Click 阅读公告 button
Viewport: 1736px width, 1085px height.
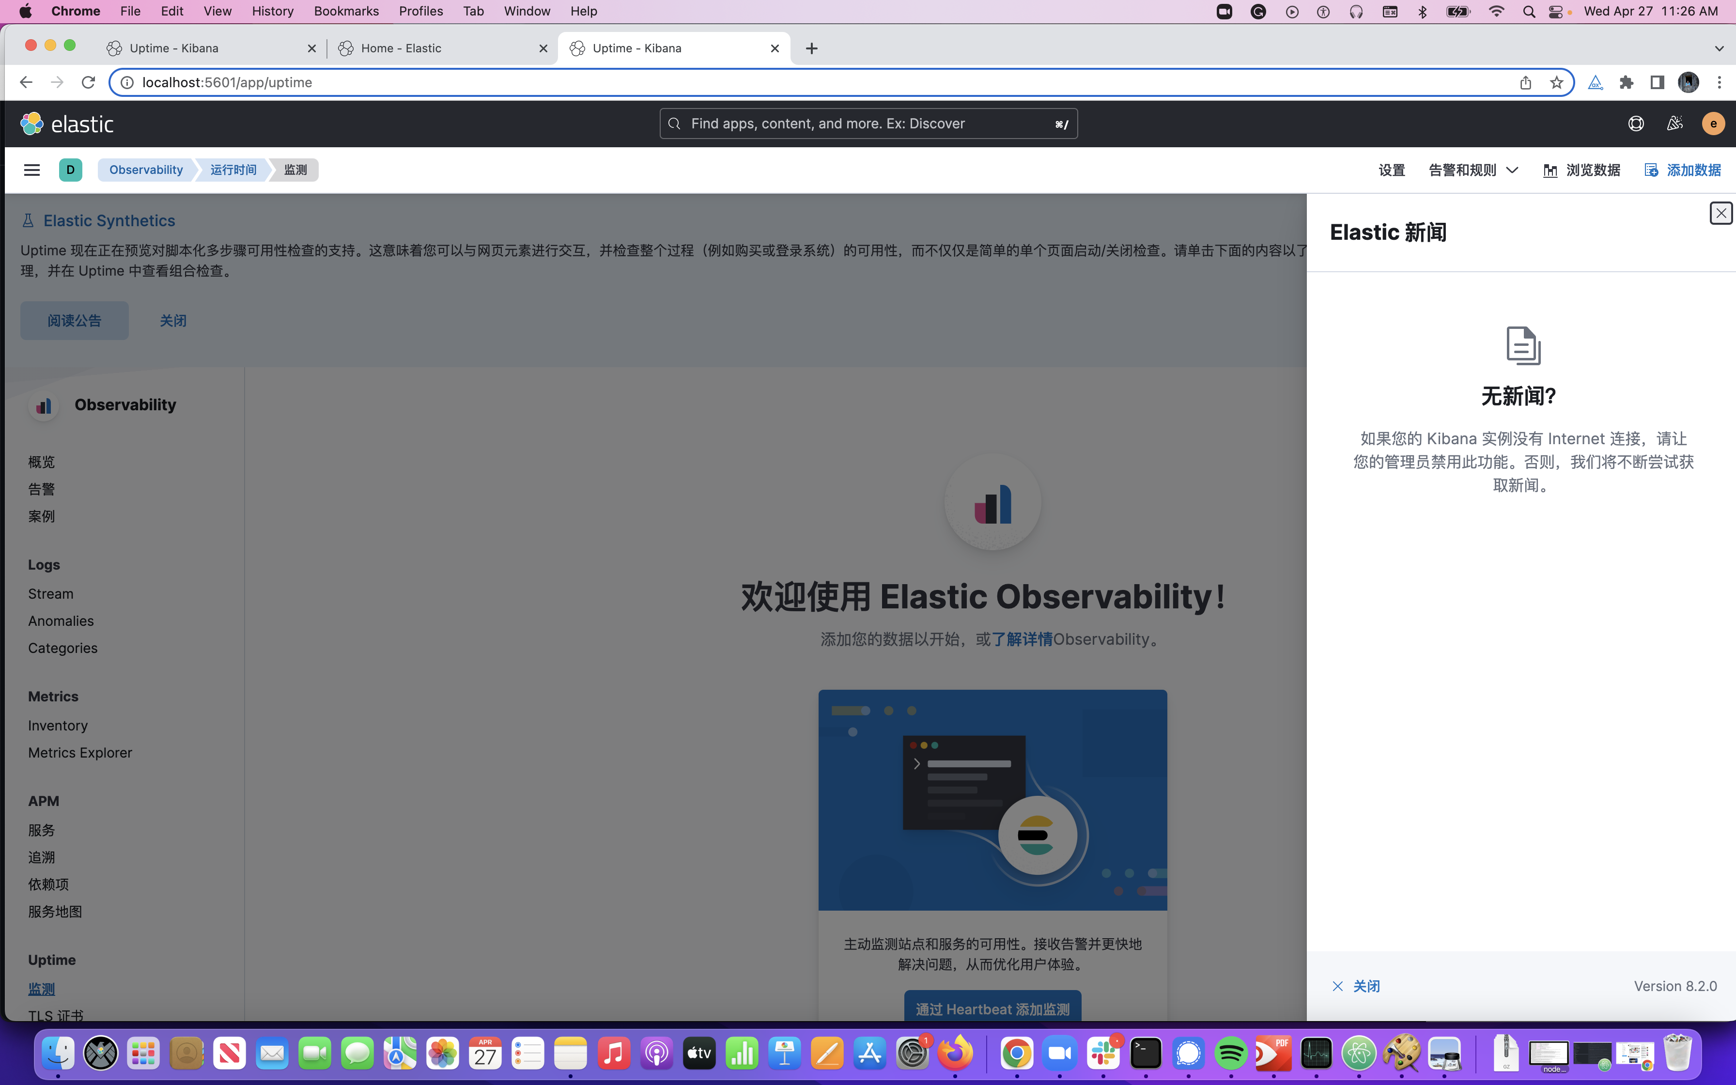(x=75, y=320)
